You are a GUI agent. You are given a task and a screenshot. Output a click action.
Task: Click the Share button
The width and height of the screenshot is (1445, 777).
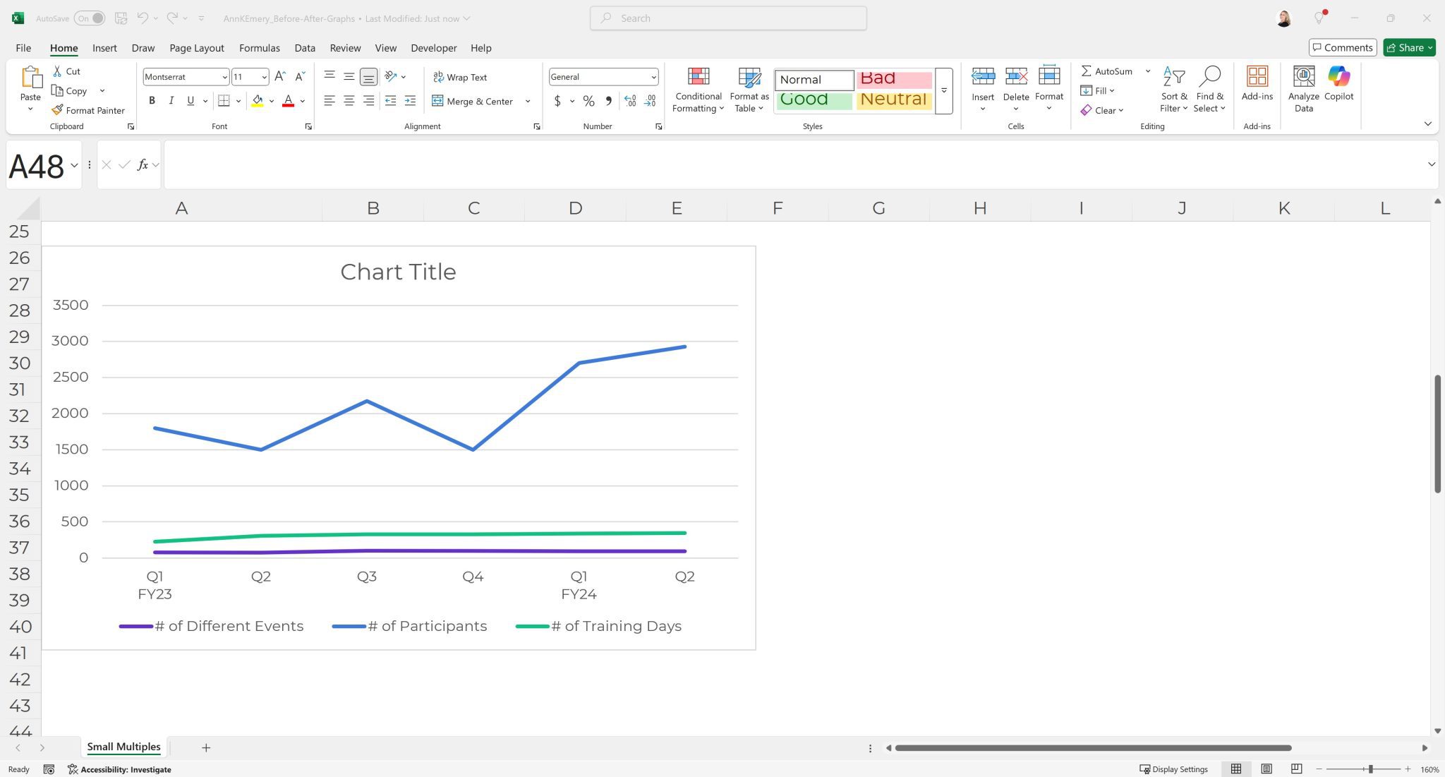pyautogui.click(x=1408, y=47)
